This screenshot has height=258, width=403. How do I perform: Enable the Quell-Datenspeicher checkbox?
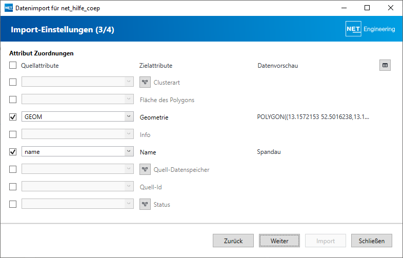point(13,169)
